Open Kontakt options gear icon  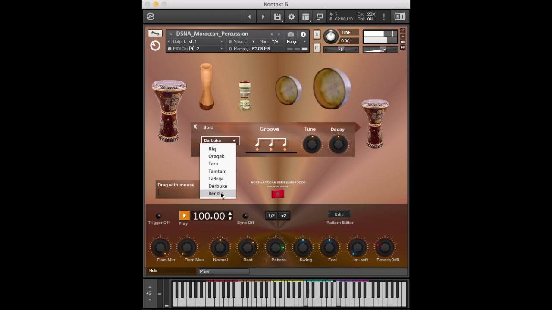(x=292, y=17)
